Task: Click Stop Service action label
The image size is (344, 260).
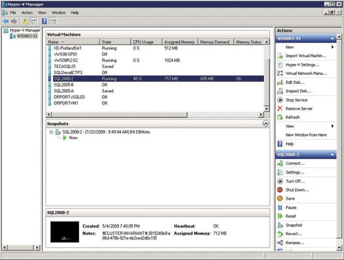Action: tap(297, 100)
